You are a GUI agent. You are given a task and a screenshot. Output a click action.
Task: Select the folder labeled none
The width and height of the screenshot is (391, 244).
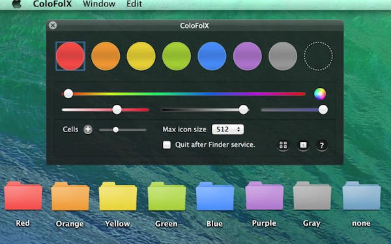coord(361,196)
